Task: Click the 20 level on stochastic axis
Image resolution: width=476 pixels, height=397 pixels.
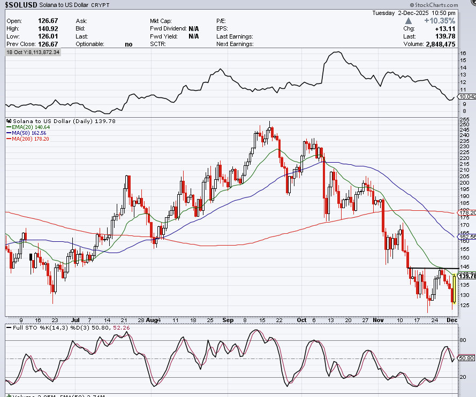Action: point(463,377)
